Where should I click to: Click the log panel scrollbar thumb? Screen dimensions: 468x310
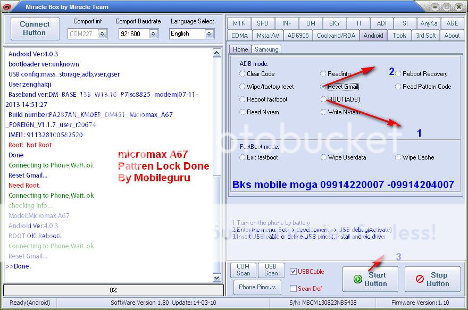(217, 224)
